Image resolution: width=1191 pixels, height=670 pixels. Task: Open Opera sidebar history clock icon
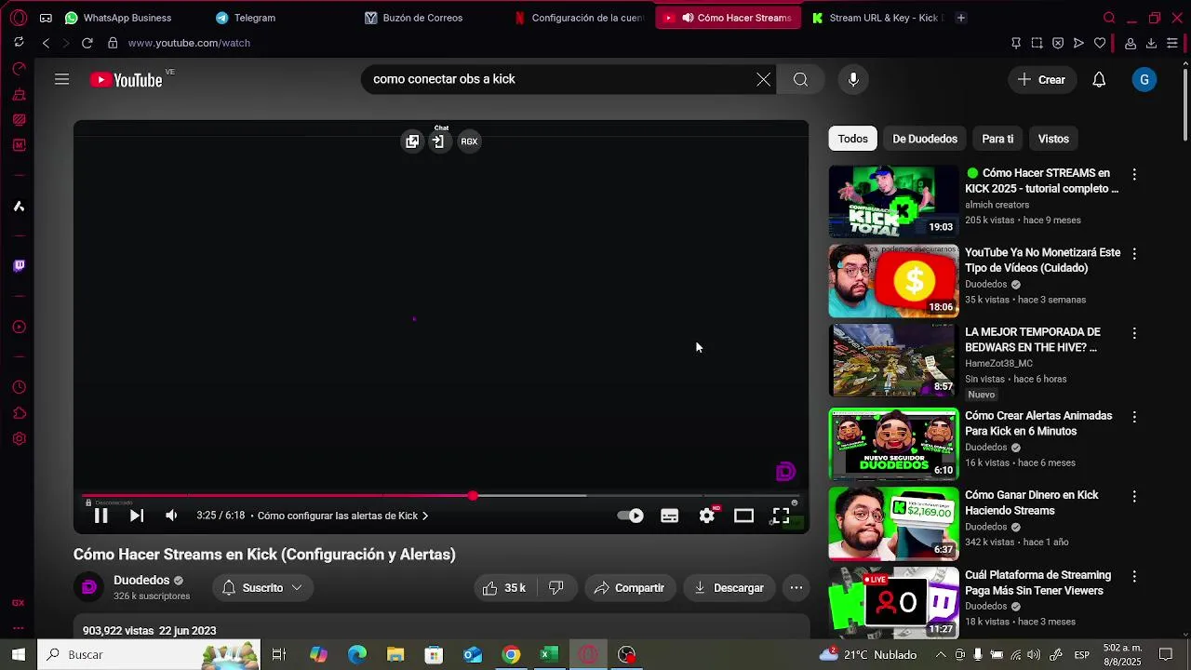coord(19,388)
